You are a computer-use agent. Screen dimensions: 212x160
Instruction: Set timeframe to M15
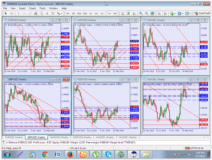(79, 13)
